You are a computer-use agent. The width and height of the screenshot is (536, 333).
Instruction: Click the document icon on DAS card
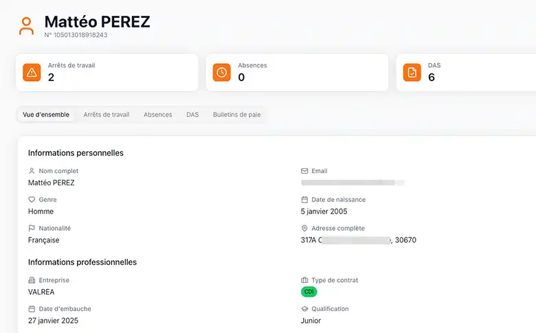pos(412,73)
